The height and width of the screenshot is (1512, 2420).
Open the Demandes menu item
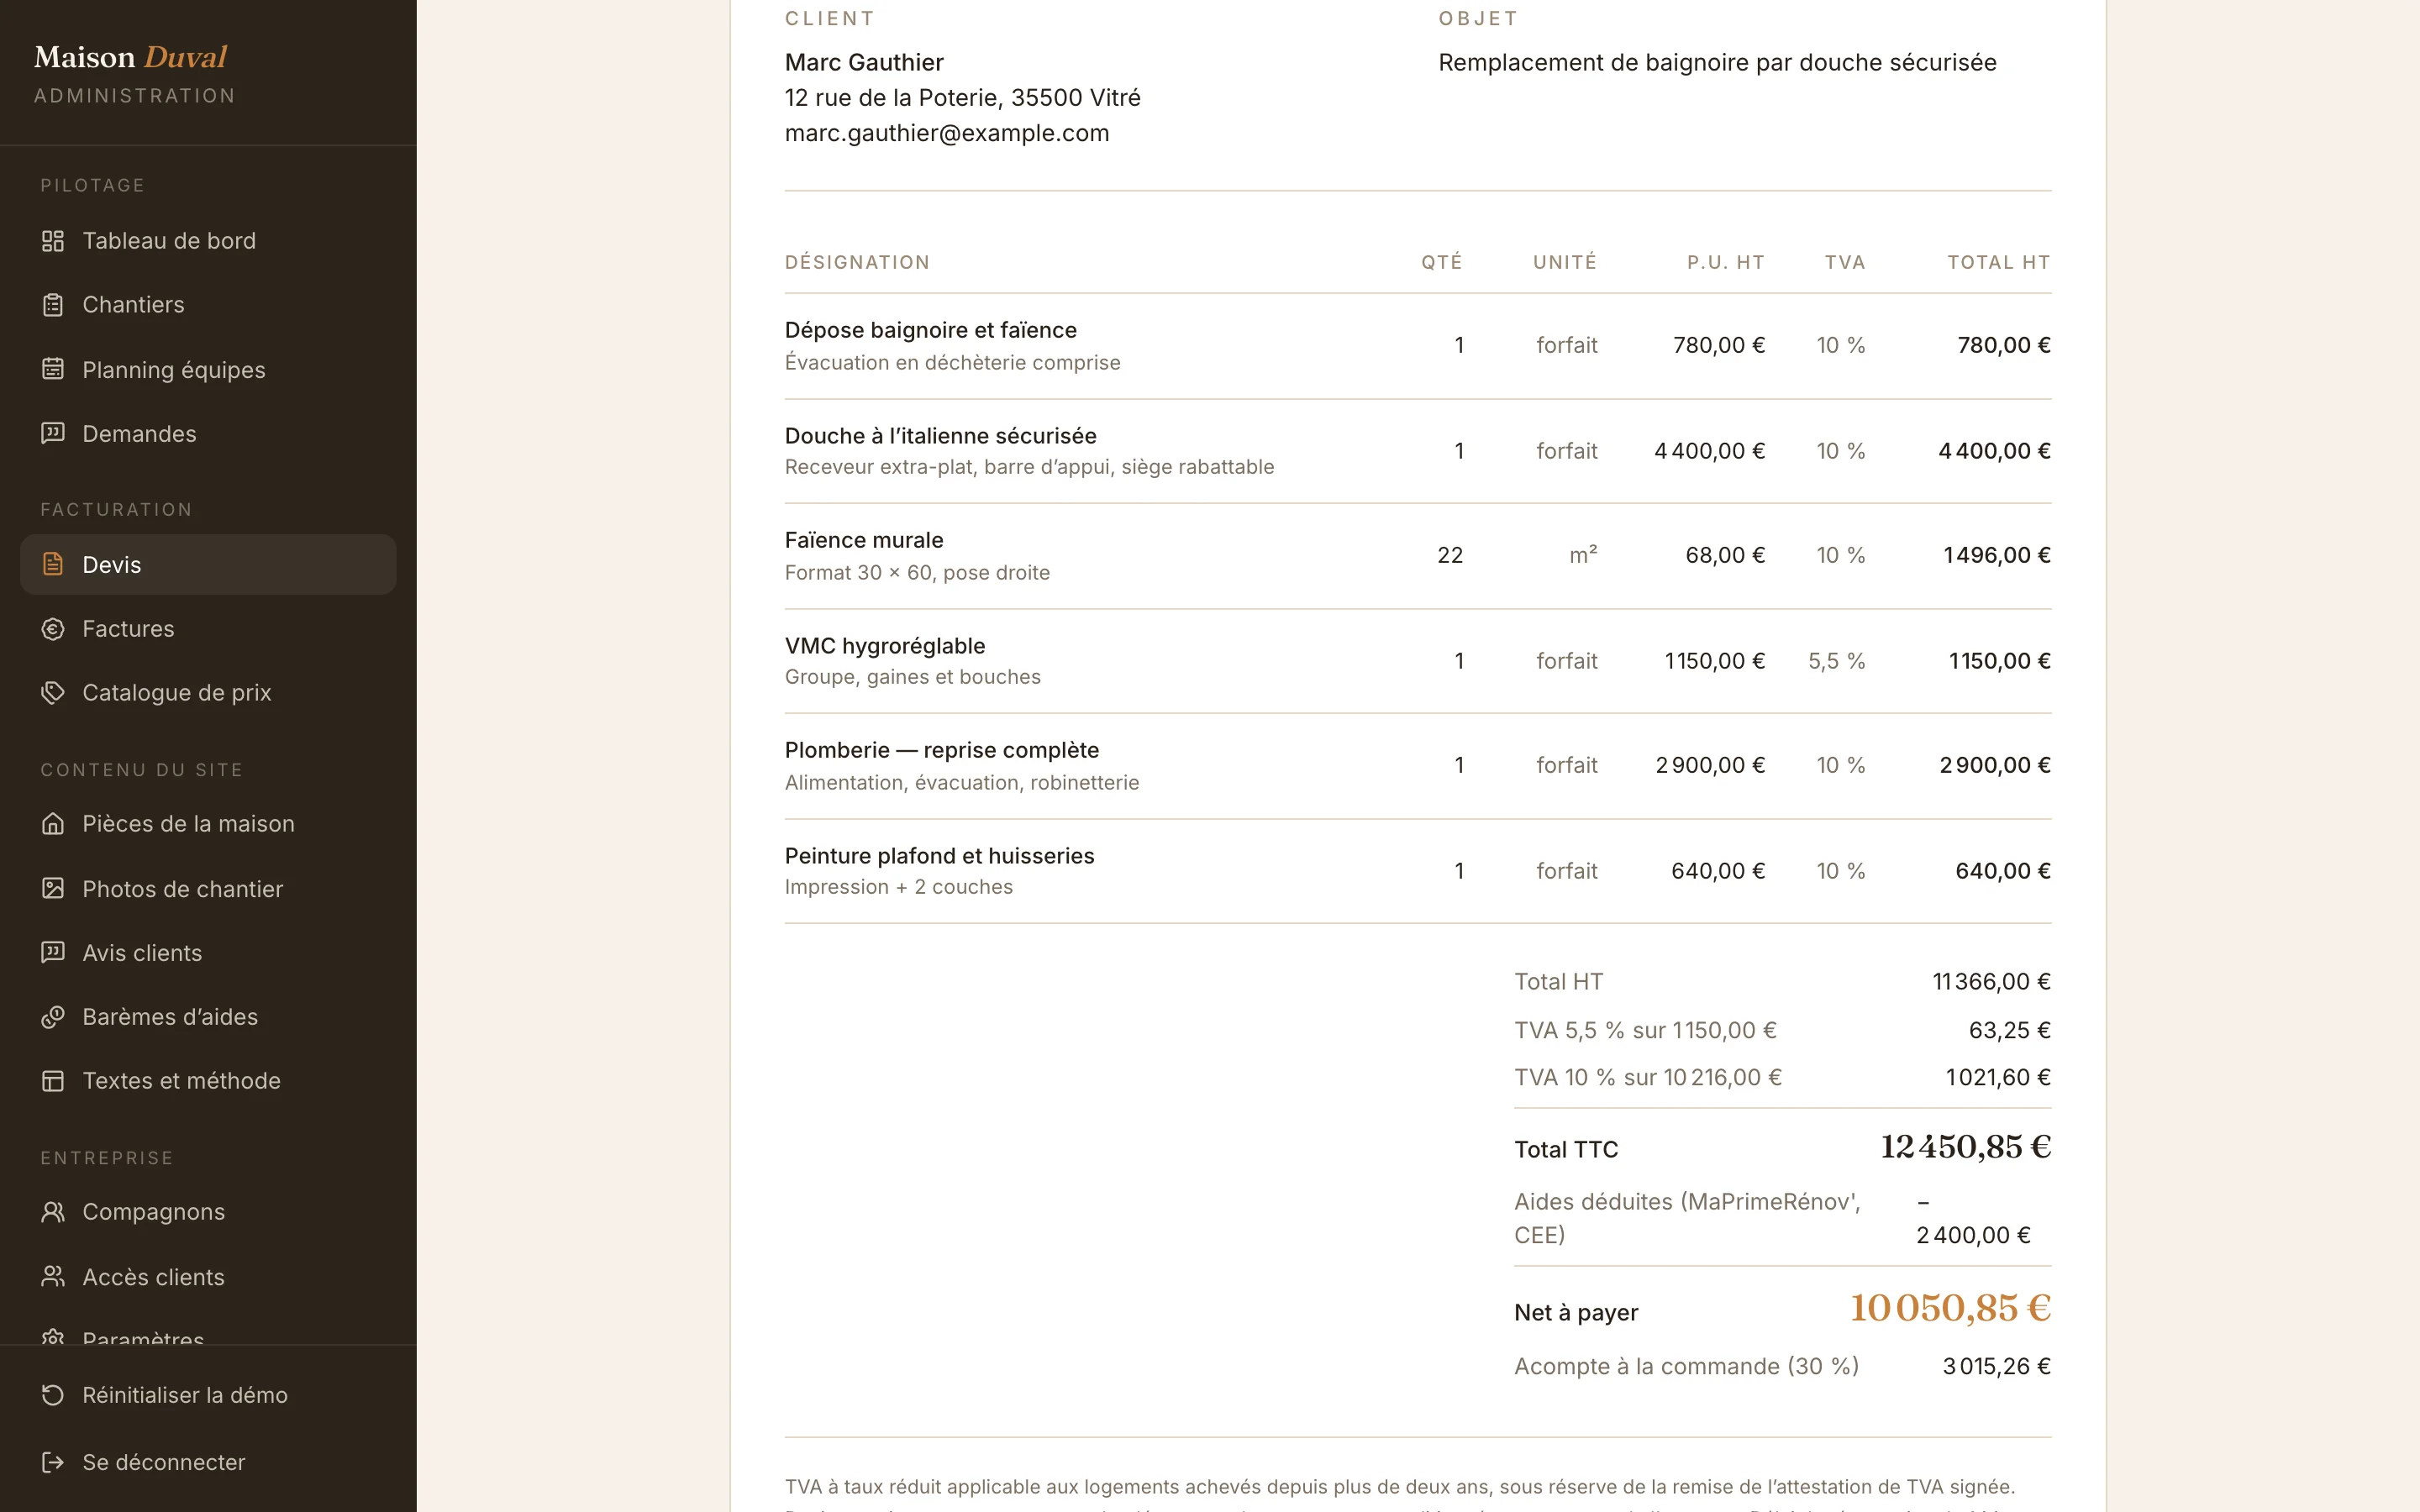(x=208, y=433)
